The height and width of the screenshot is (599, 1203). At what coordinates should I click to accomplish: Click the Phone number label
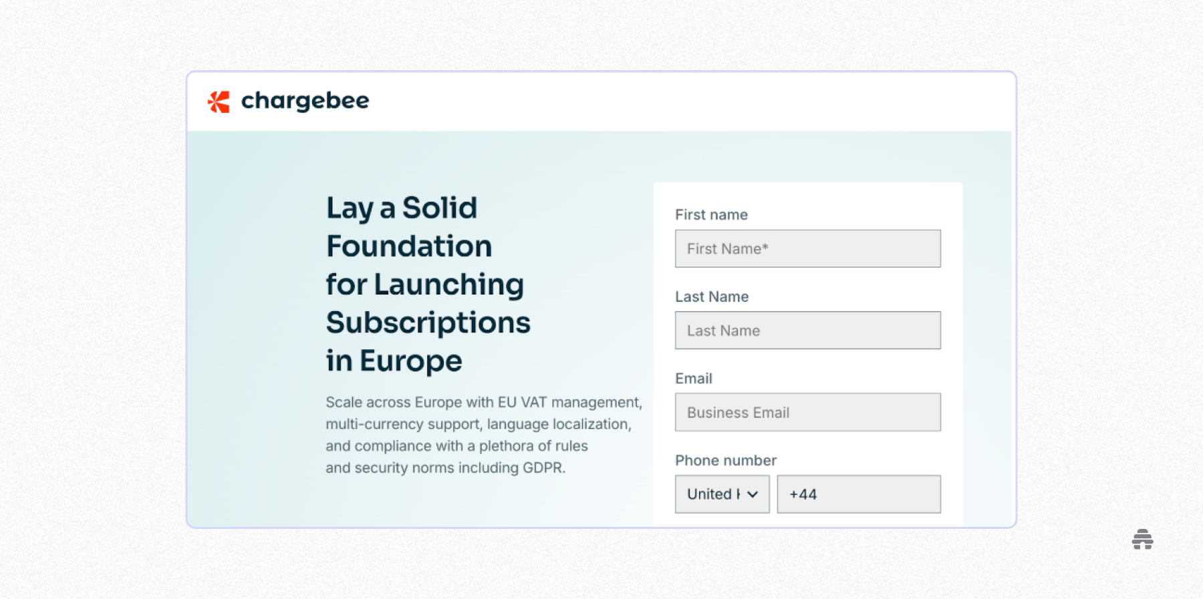coord(724,460)
